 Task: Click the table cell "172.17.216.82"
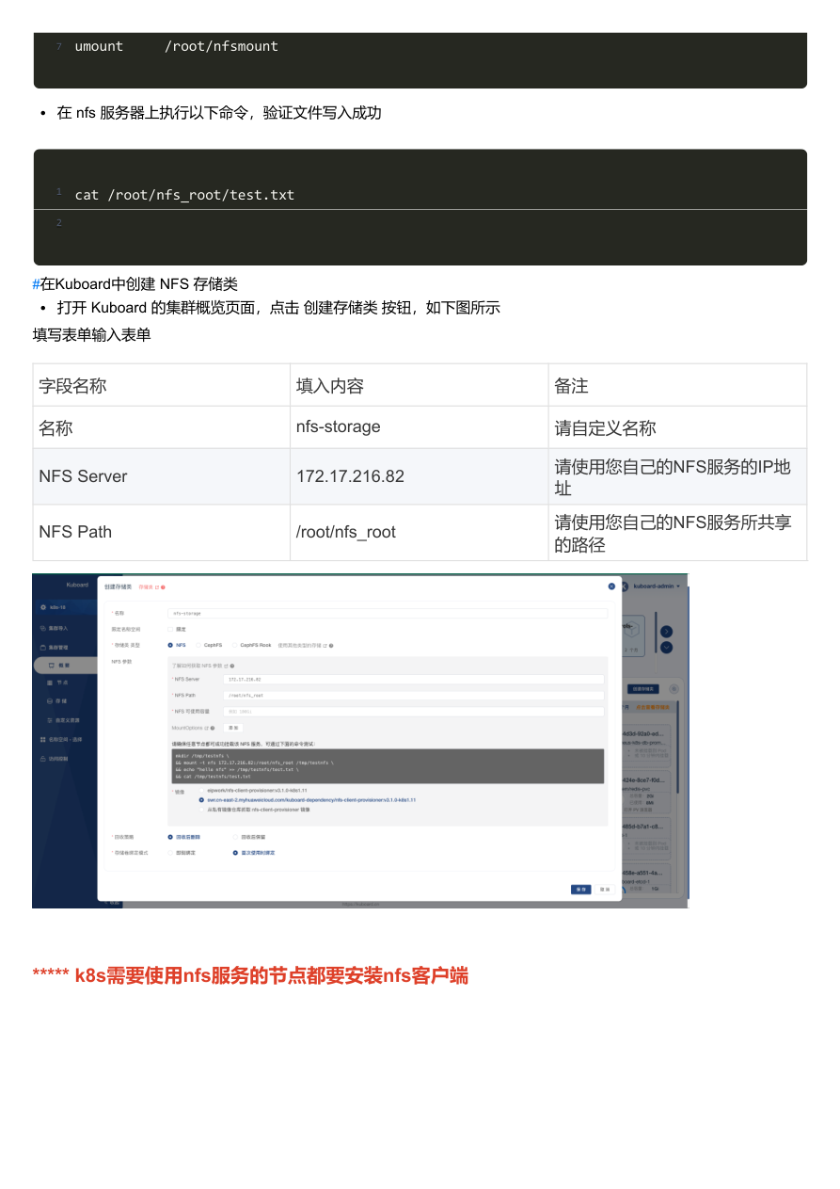tap(420, 476)
